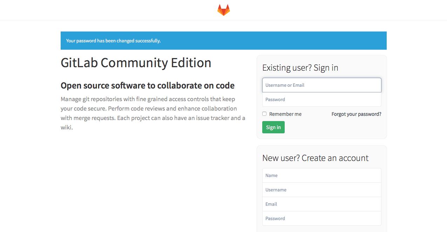Enable the Remember me checkbox
This screenshot has height=232, width=447.
(x=264, y=113)
